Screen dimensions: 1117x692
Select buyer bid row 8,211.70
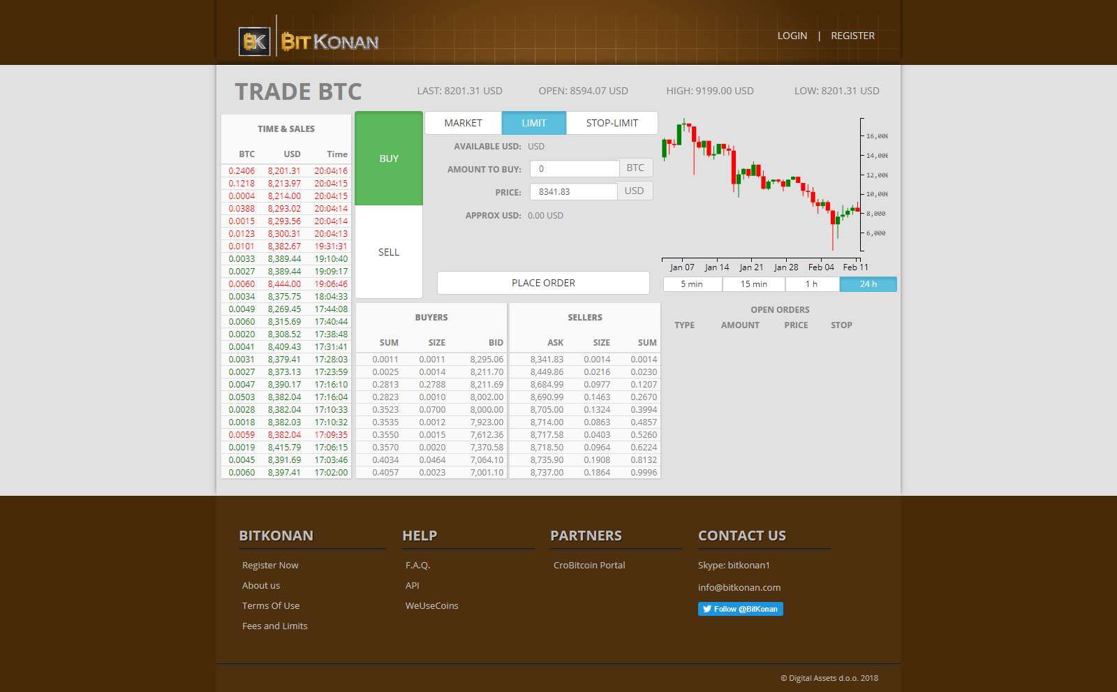tap(431, 372)
